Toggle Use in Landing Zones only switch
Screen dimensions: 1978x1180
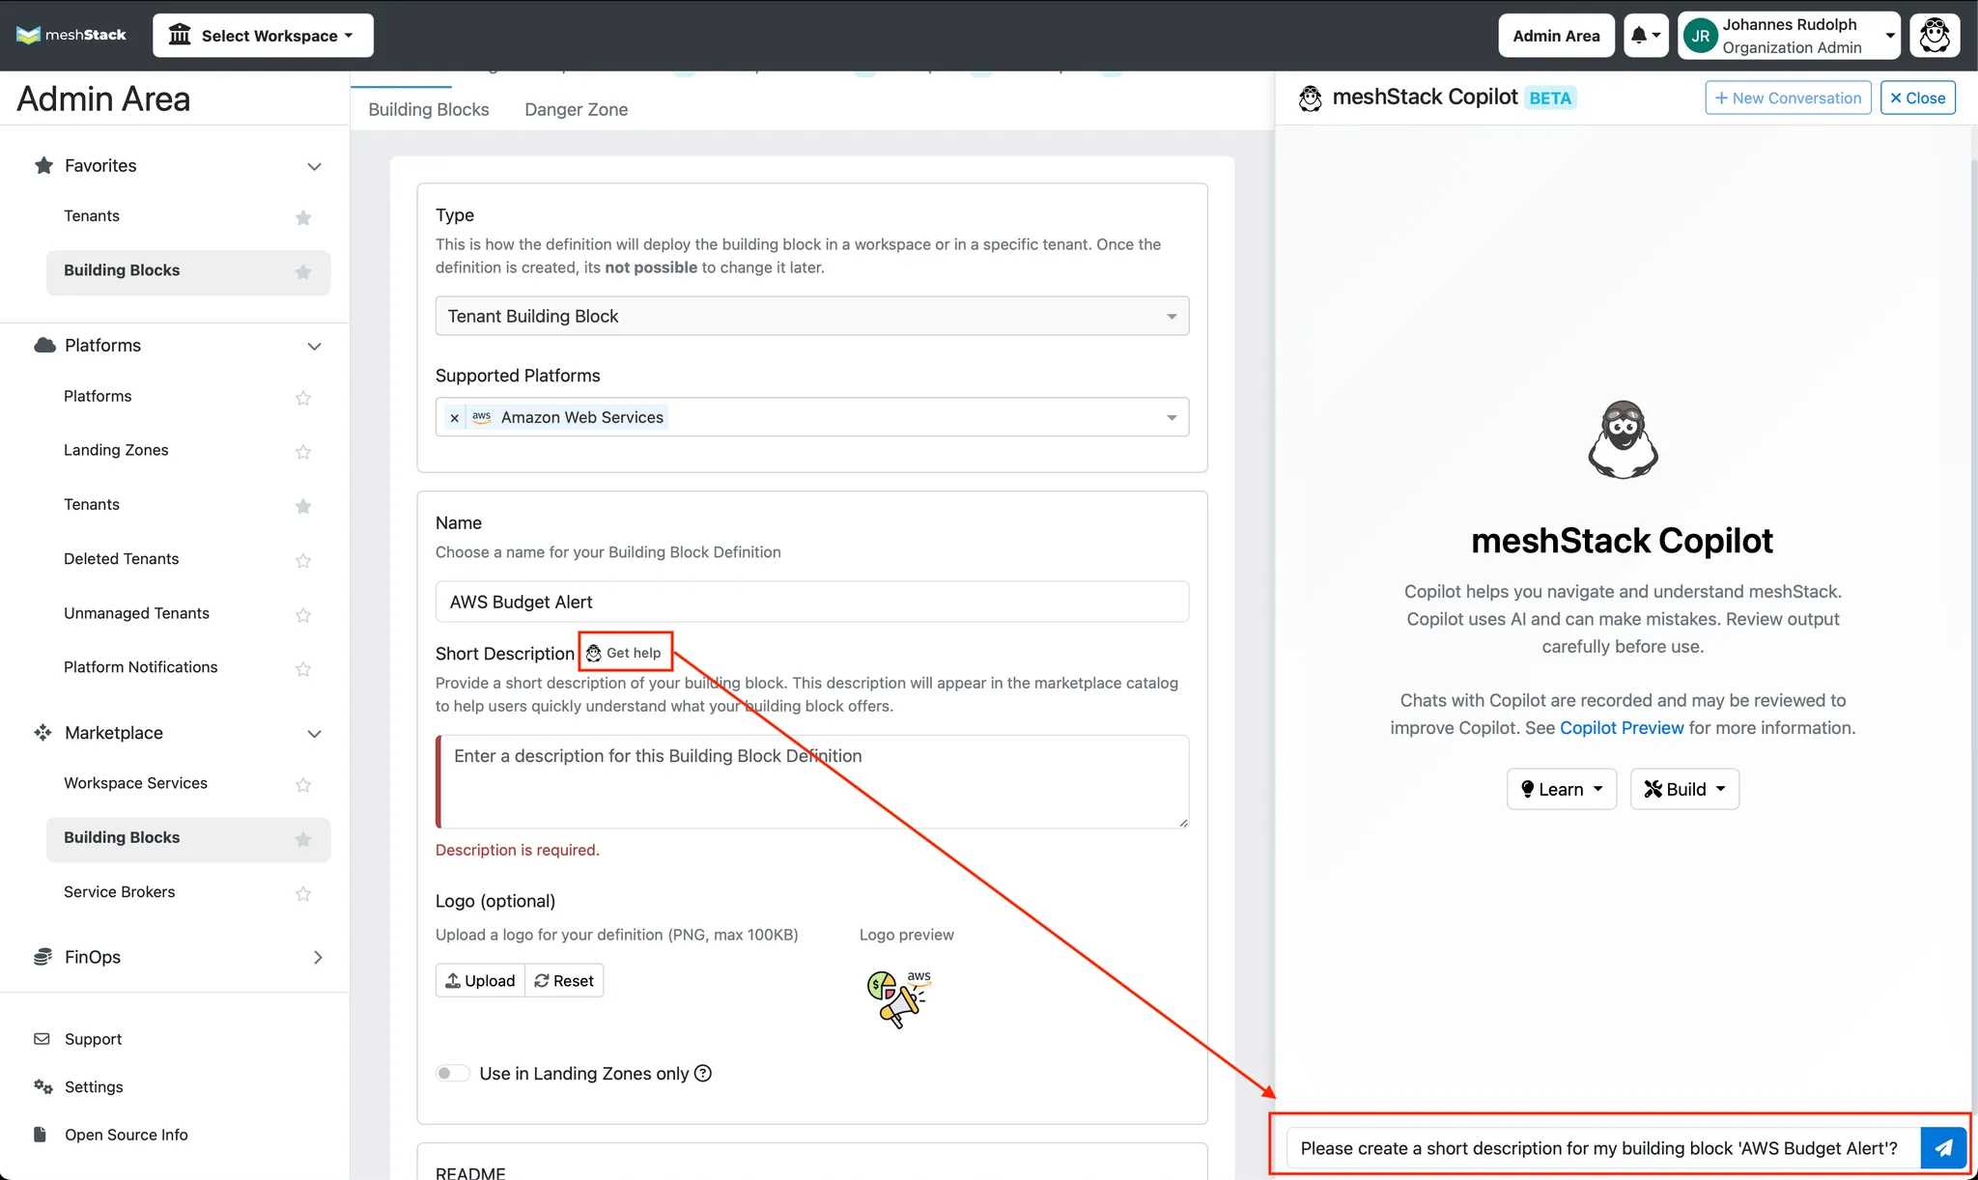[x=452, y=1073]
